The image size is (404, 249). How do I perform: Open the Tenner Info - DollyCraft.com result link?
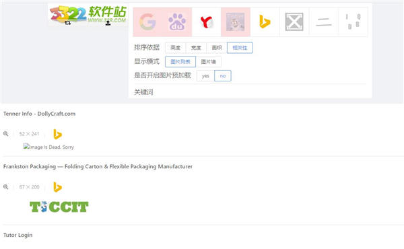point(40,114)
